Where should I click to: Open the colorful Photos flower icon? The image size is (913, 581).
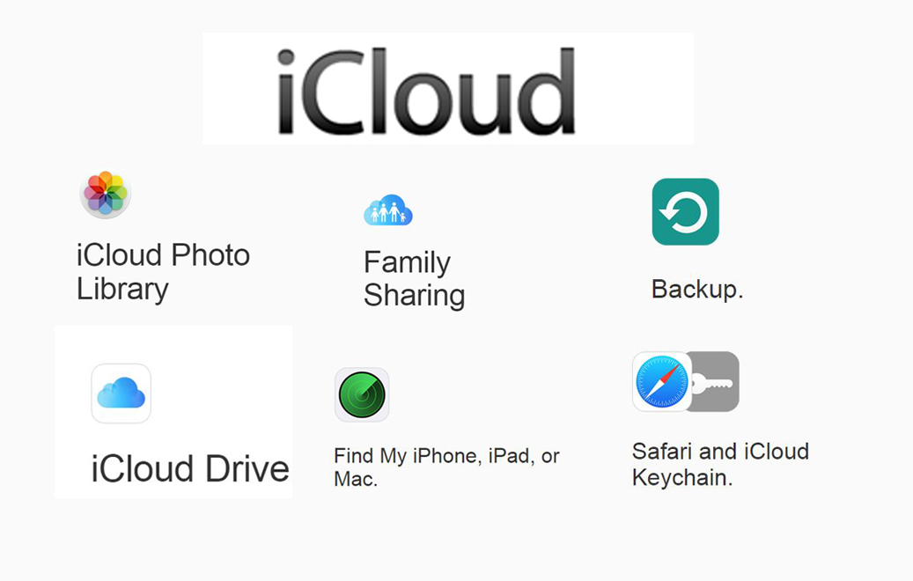(106, 194)
